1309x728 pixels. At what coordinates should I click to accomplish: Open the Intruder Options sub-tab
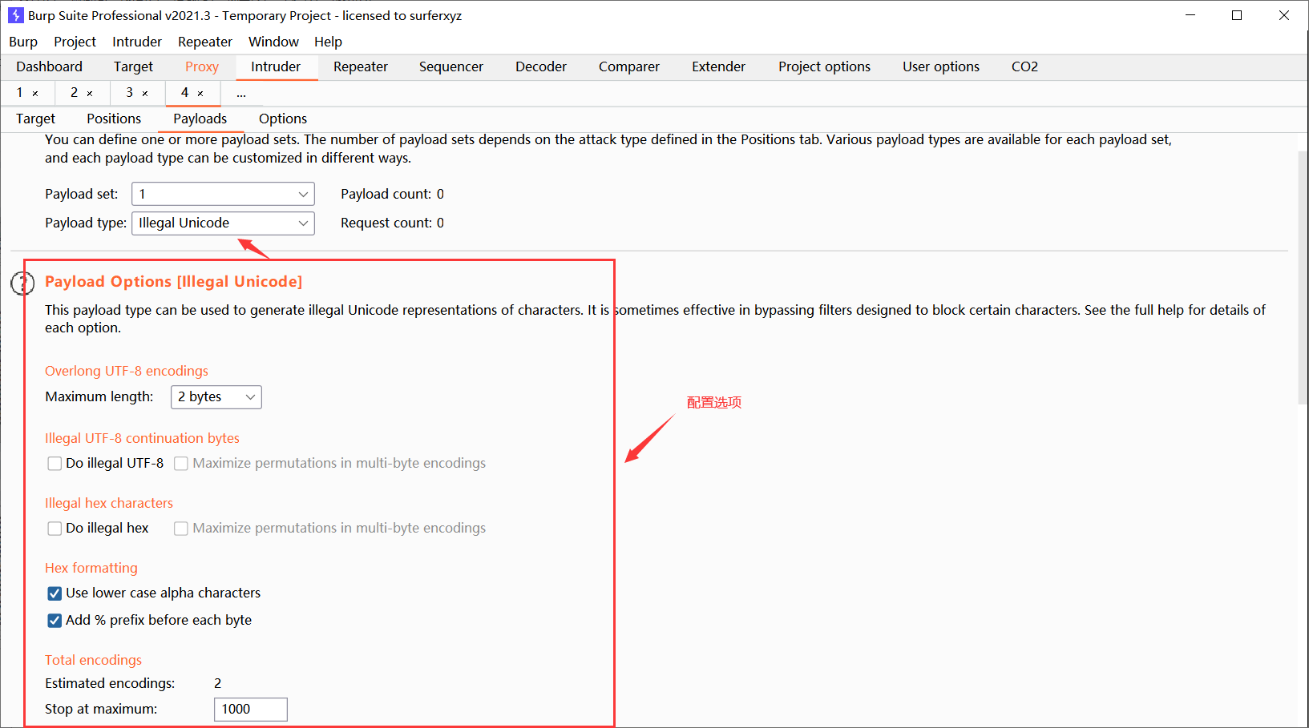click(283, 119)
